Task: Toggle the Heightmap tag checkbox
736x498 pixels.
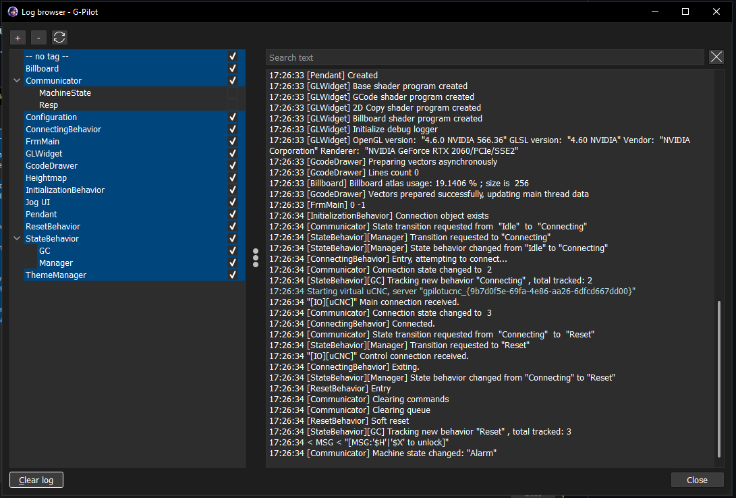Action: [233, 177]
